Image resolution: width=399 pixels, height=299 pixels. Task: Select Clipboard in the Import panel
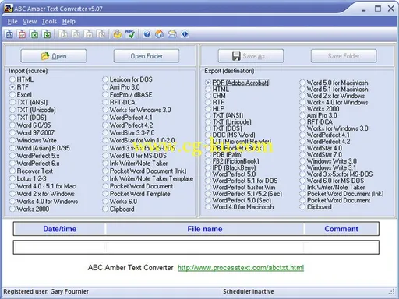click(118, 209)
